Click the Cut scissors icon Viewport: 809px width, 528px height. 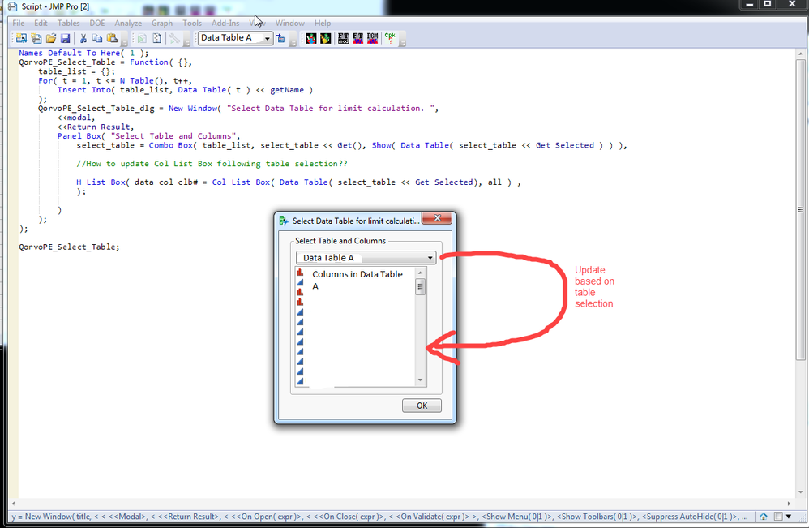point(83,38)
